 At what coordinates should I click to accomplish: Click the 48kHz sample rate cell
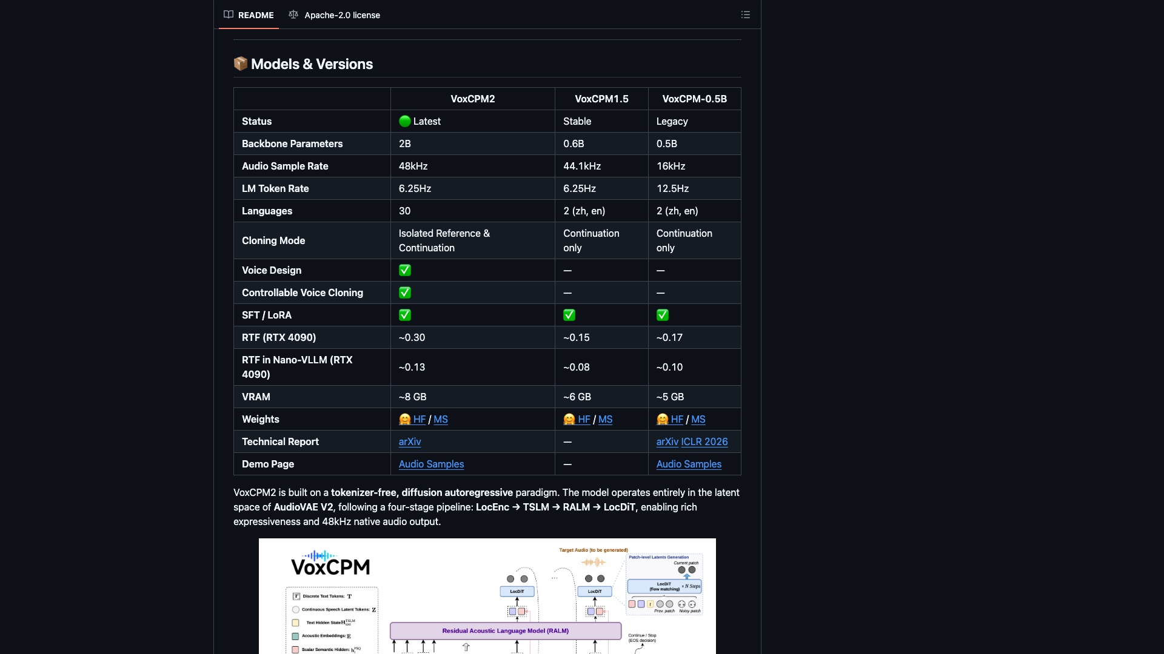(473, 166)
